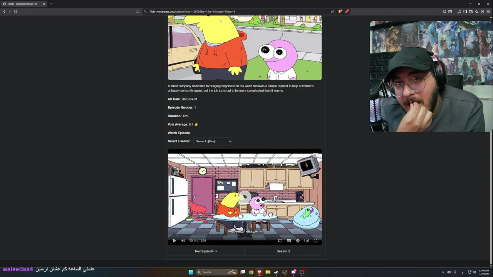Open Google Chrome from the taskbar

pos(251,272)
